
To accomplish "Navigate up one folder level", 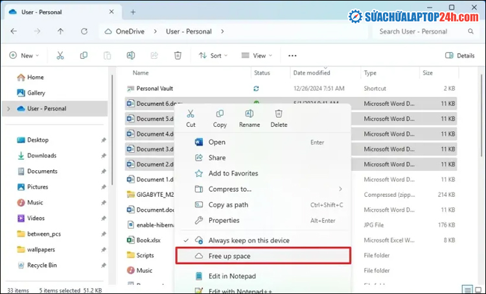I will (x=60, y=31).
